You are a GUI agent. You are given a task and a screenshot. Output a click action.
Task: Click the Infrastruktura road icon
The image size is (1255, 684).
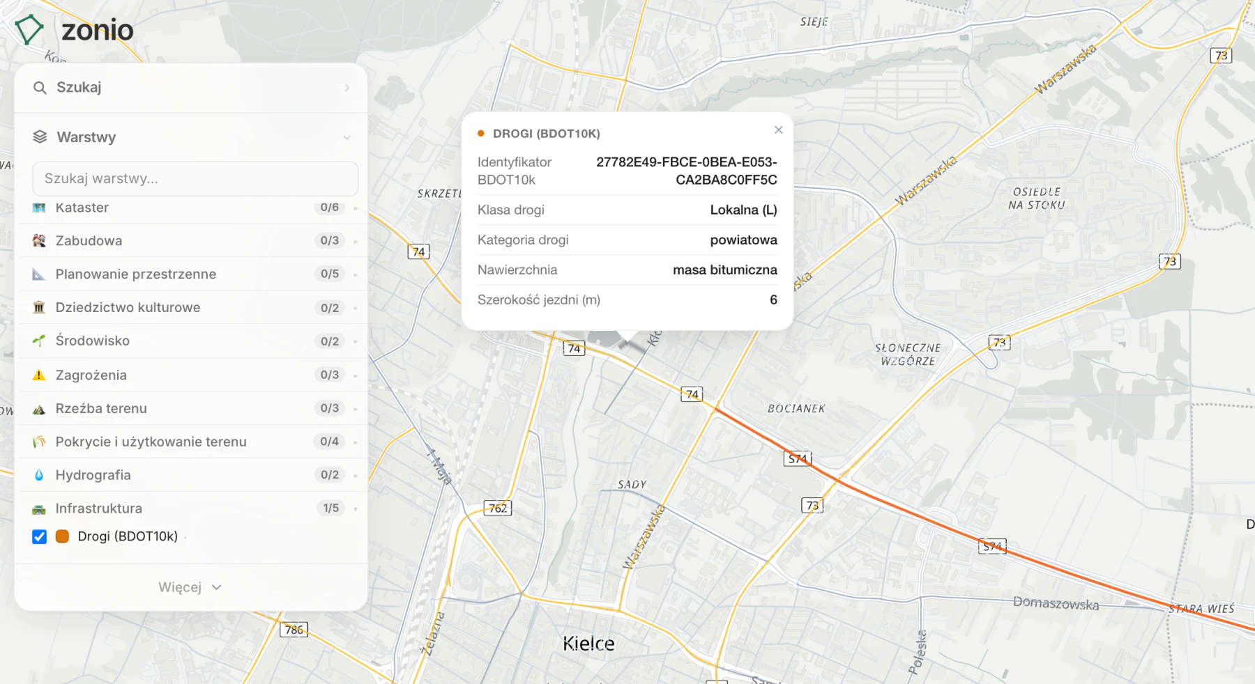coord(39,509)
